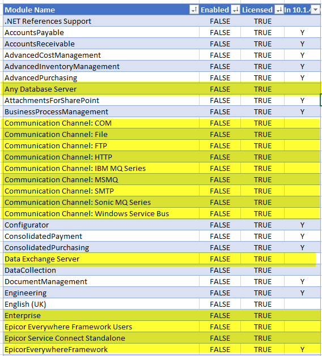Screen dimensions: 322x356
Task: Click Licensed TRUE value for DataCollection
Action: click(x=262, y=270)
